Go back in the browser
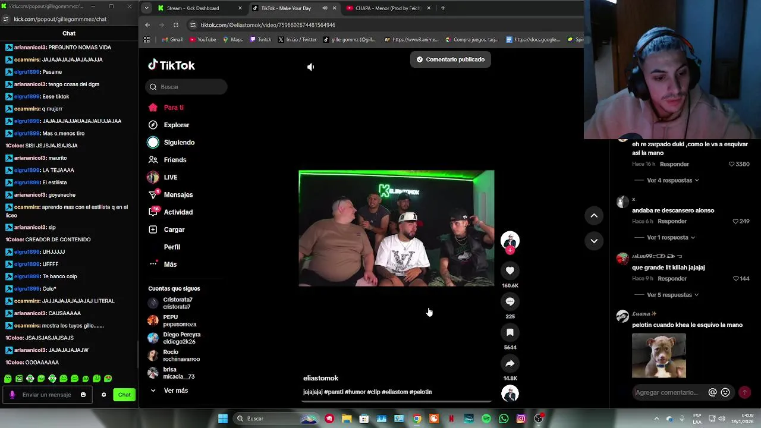The width and height of the screenshot is (761, 428). 147,25
